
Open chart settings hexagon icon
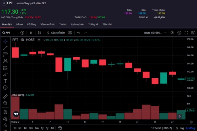179,33
